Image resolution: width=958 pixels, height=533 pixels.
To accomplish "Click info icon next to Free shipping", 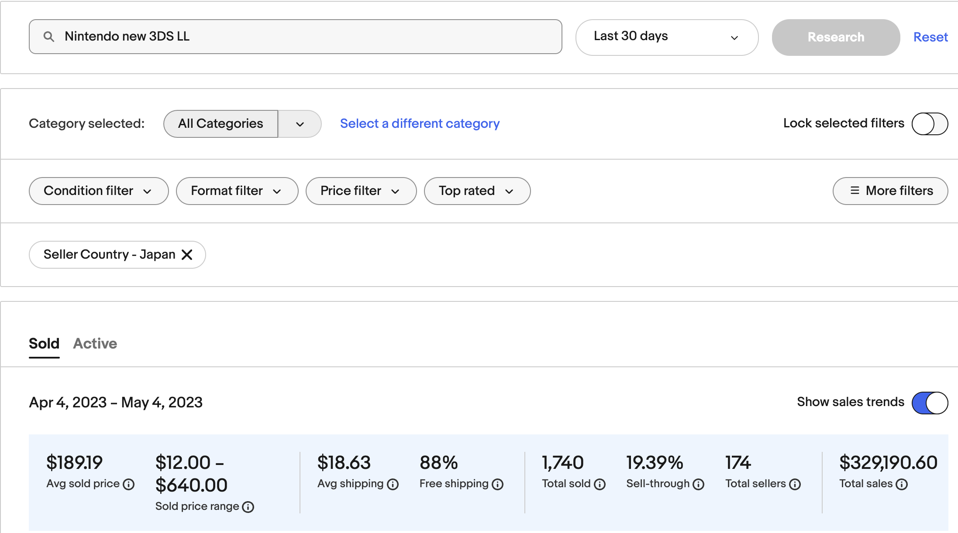I will pos(498,485).
